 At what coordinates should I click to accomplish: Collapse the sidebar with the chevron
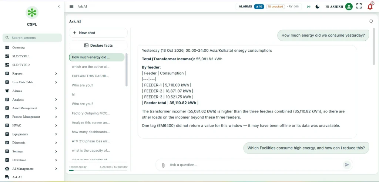(x=59, y=7)
